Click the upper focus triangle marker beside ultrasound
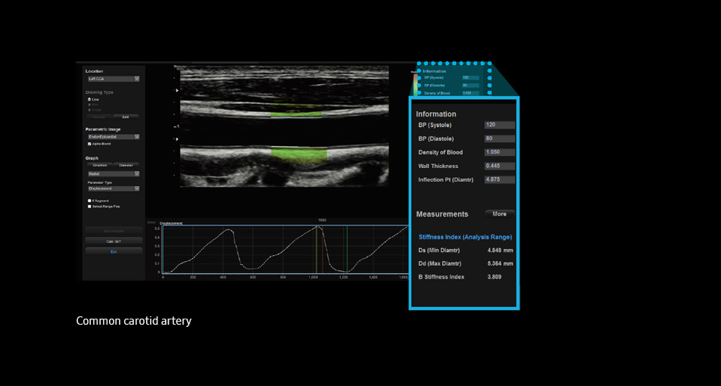 tap(177, 91)
